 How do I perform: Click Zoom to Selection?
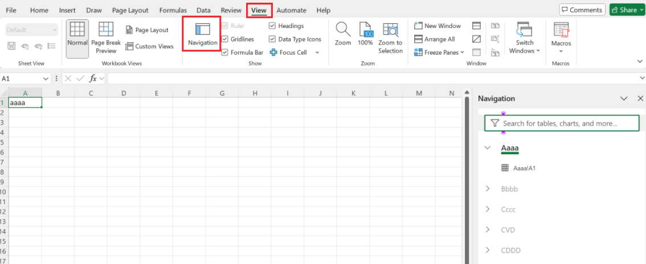pos(390,38)
